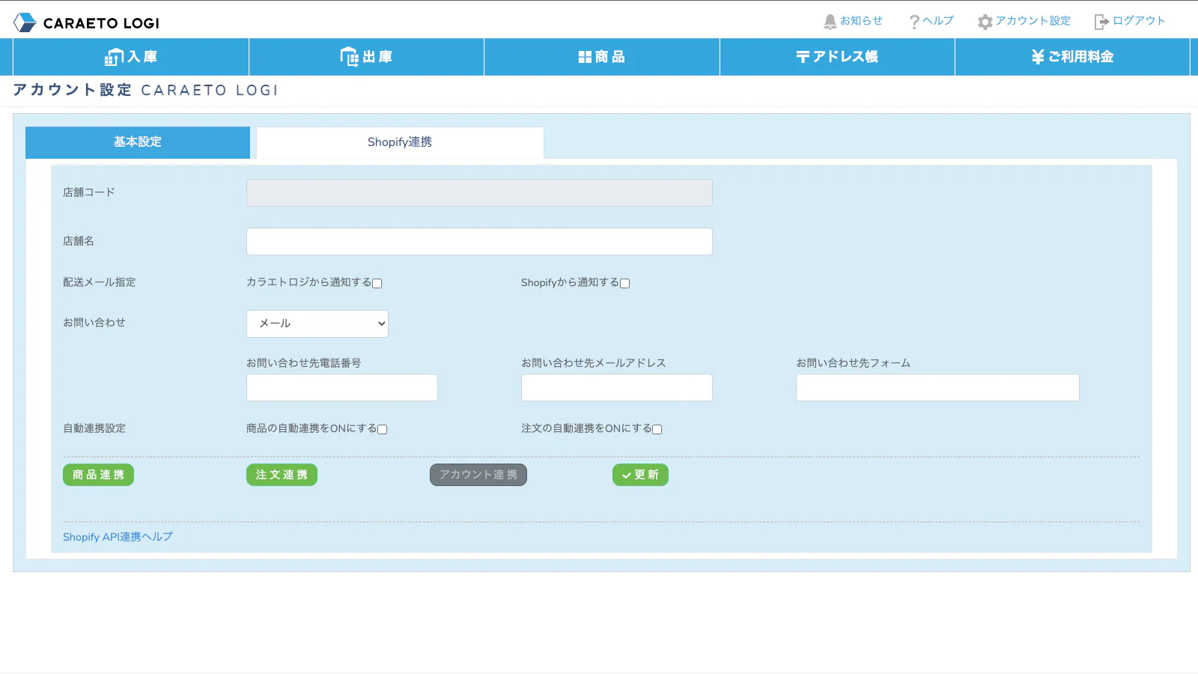Click the アカウント設定 CARAETO LOGI heading
1198x674 pixels.
pos(145,90)
